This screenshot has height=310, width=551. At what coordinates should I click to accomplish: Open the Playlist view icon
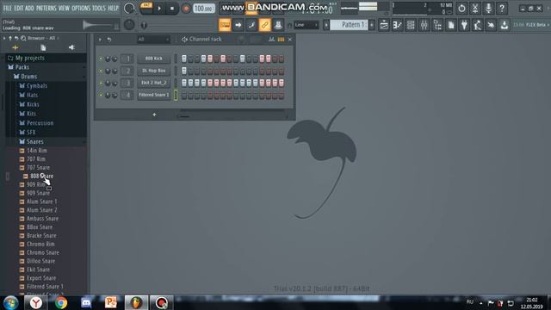point(384,25)
